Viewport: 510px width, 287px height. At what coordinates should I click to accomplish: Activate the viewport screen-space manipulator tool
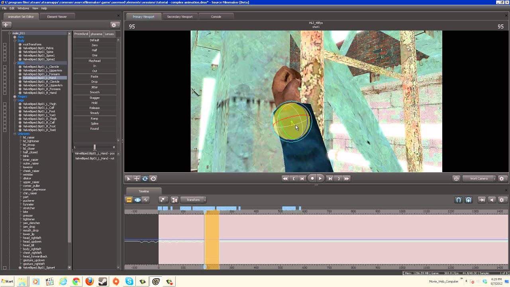pyautogui.click(x=153, y=179)
